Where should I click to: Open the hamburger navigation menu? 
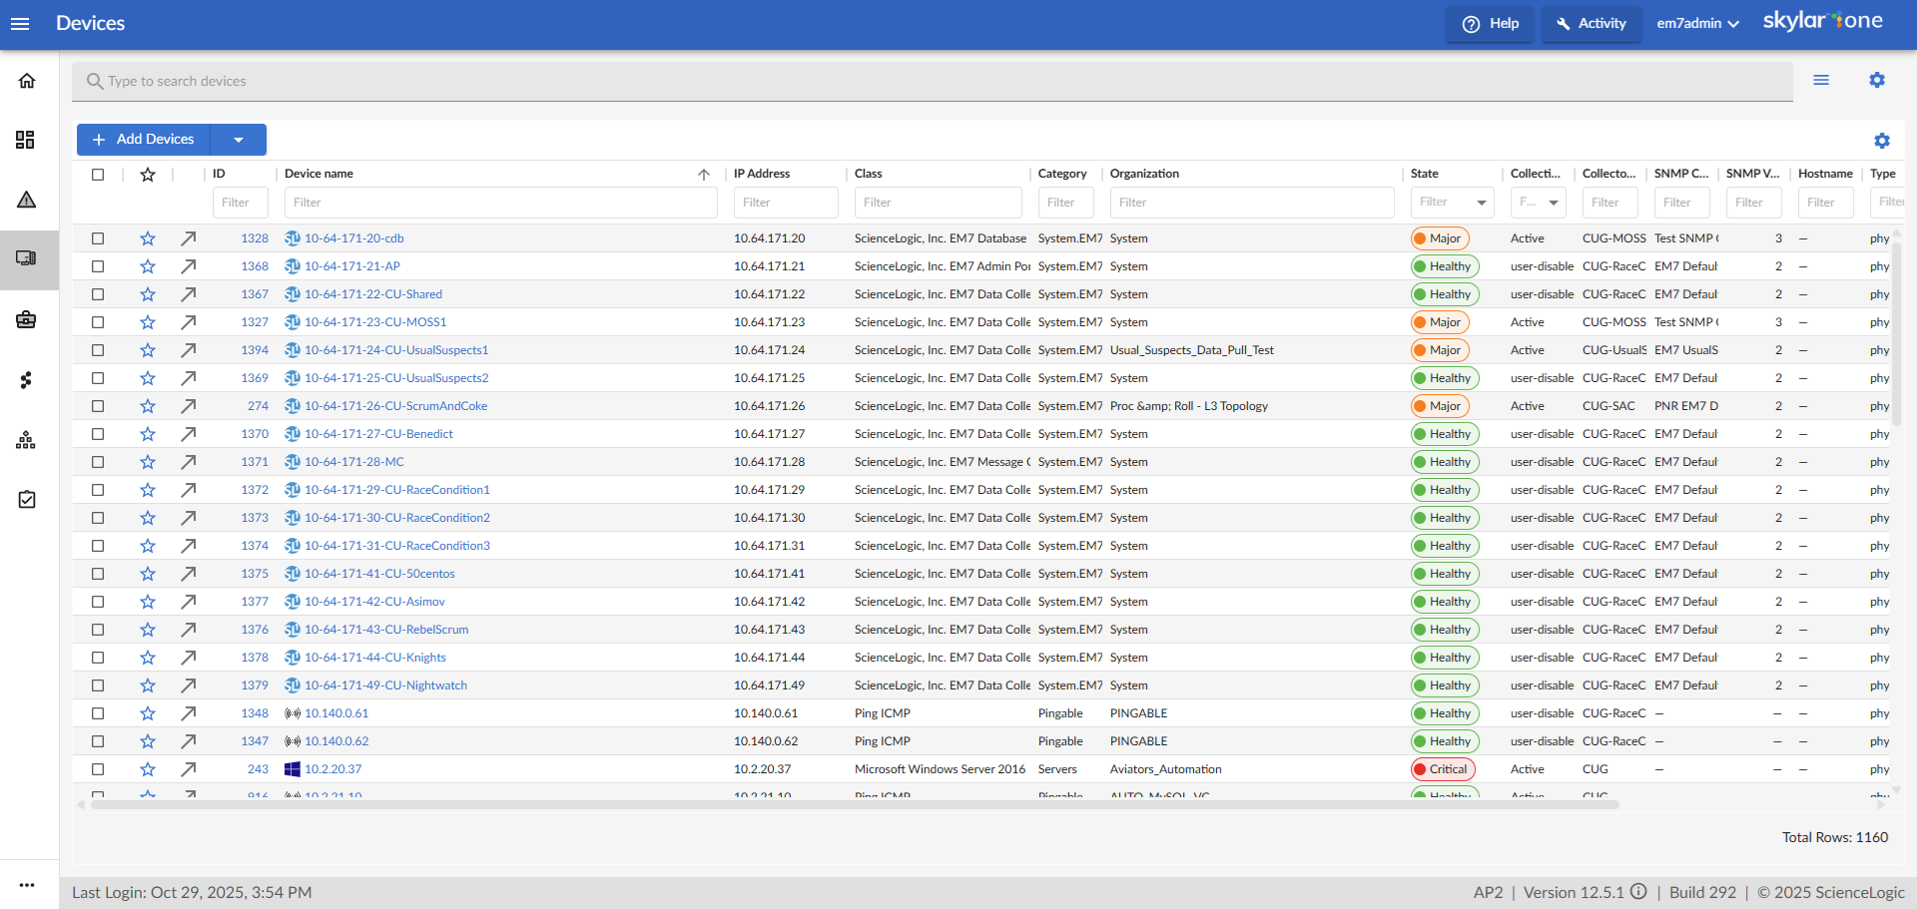click(20, 24)
